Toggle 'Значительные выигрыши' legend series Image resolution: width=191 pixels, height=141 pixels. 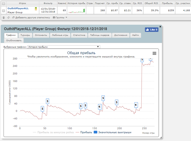pyautogui.click(x=112, y=132)
